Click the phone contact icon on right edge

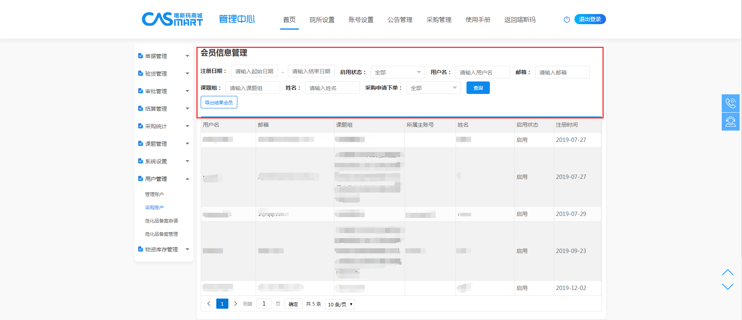click(x=730, y=103)
